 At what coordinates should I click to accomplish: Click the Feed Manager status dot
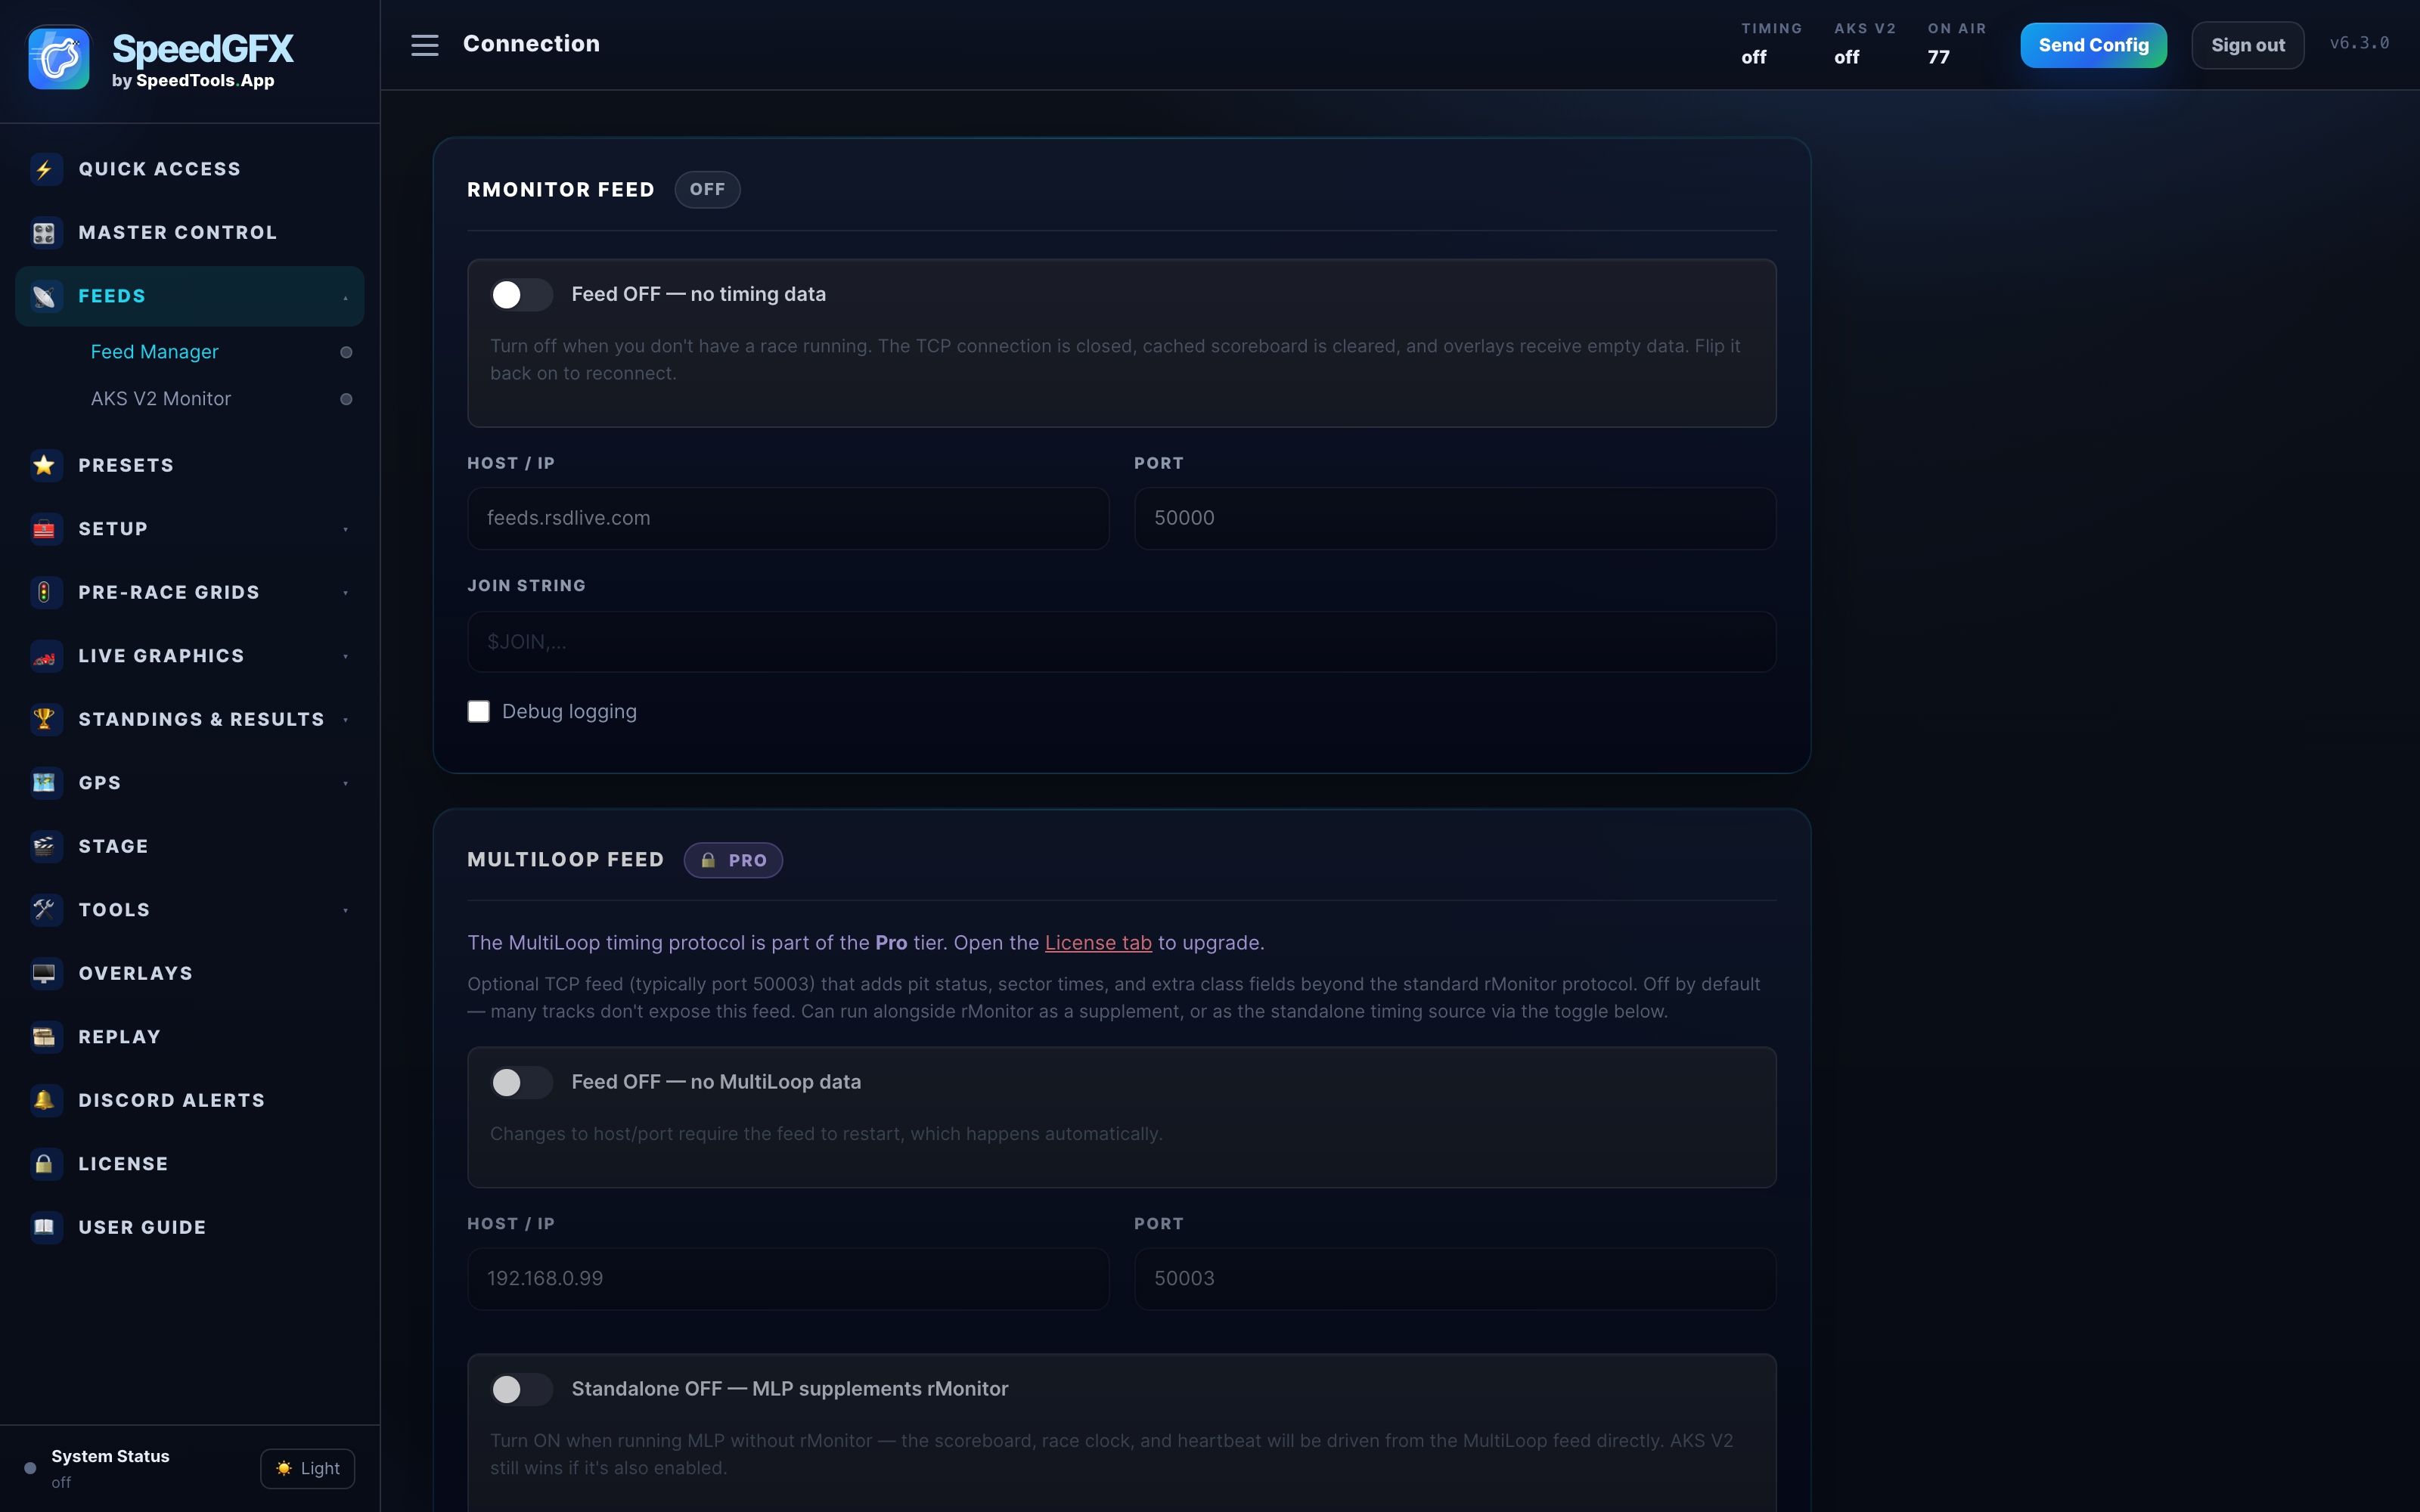[346, 352]
